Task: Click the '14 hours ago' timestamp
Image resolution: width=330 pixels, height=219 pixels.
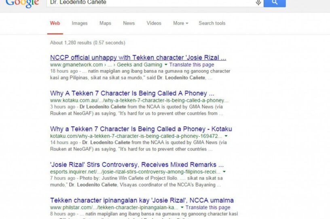Action: pos(64,142)
